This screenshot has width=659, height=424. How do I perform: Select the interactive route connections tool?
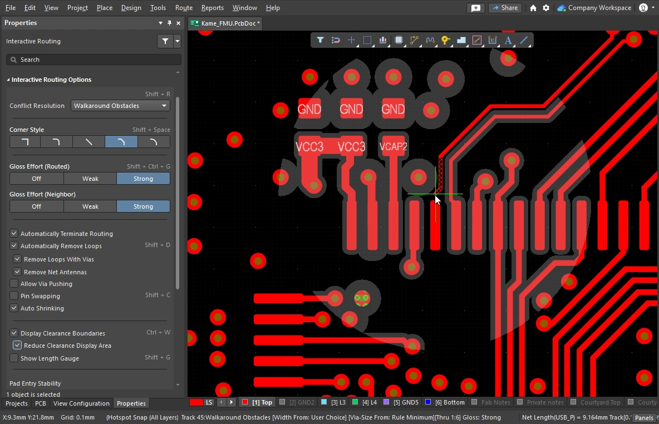pyautogui.click(x=414, y=40)
